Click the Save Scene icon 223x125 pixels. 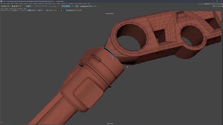(17, 6)
